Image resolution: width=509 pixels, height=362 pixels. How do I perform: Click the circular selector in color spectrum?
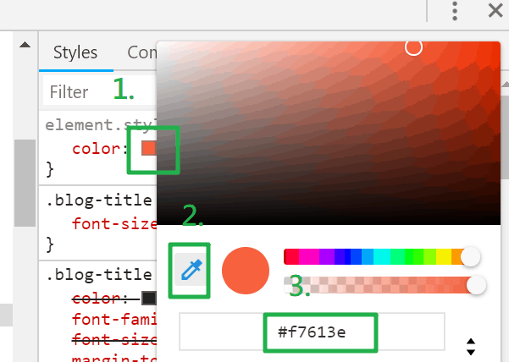point(413,47)
